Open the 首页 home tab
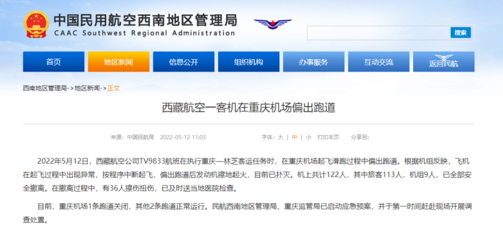 (53, 62)
